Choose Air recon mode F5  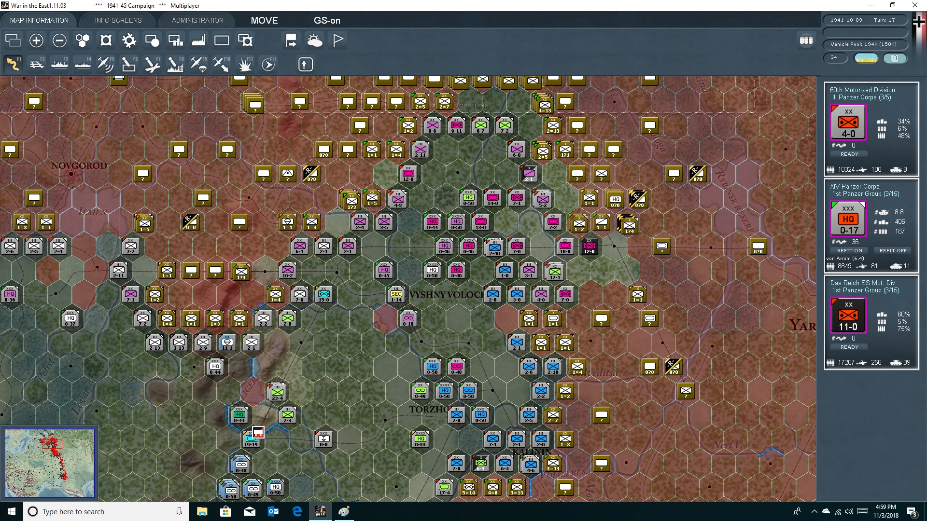coord(106,64)
